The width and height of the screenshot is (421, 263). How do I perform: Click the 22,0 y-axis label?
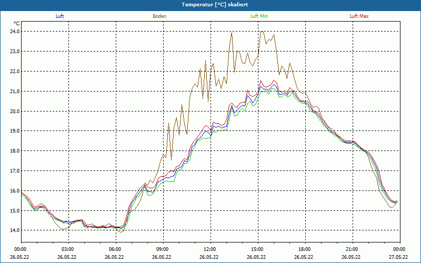click(15, 71)
